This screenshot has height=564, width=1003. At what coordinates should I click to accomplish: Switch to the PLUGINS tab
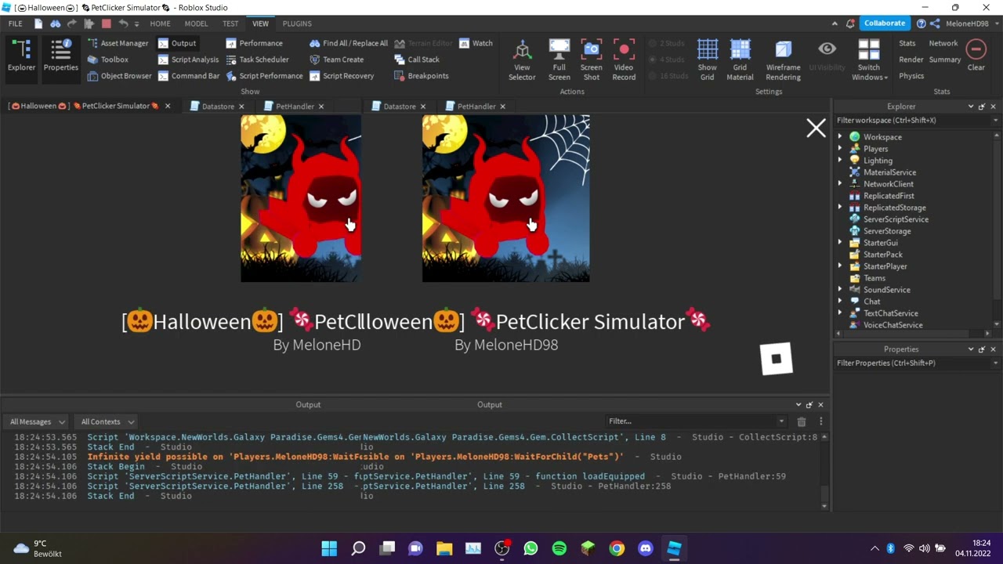point(297,23)
